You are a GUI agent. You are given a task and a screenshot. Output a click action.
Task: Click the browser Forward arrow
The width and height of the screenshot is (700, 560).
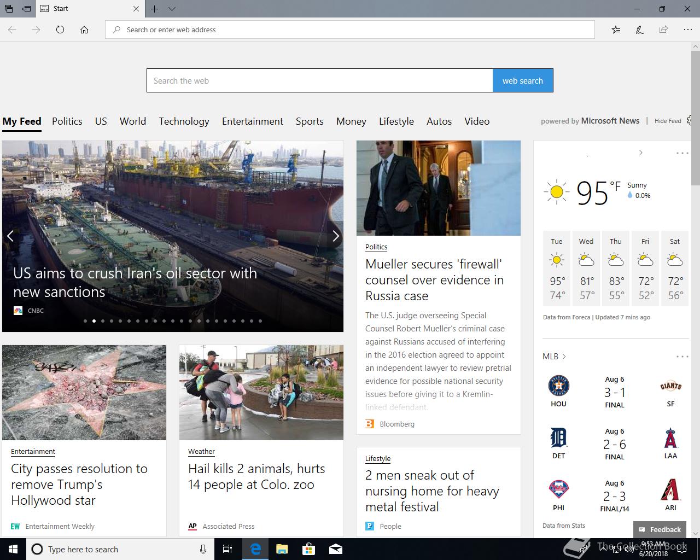click(x=36, y=30)
